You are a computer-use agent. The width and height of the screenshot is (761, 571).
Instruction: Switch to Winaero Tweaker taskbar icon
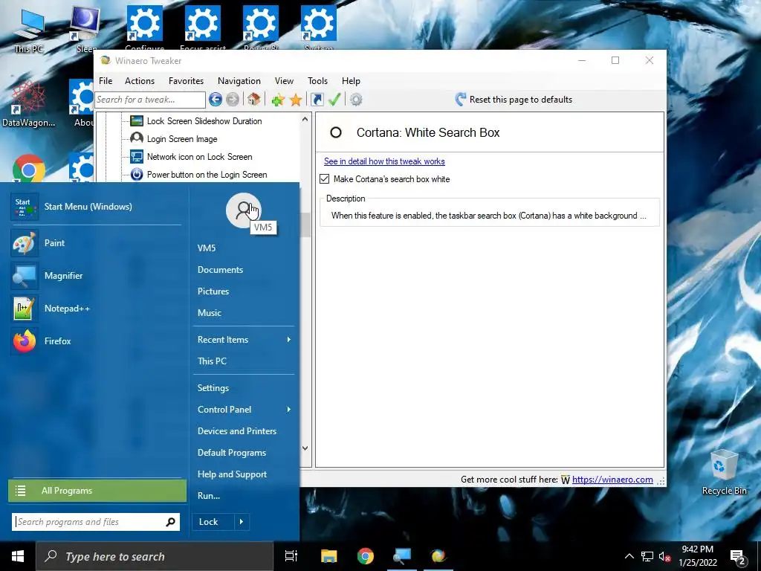438,556
